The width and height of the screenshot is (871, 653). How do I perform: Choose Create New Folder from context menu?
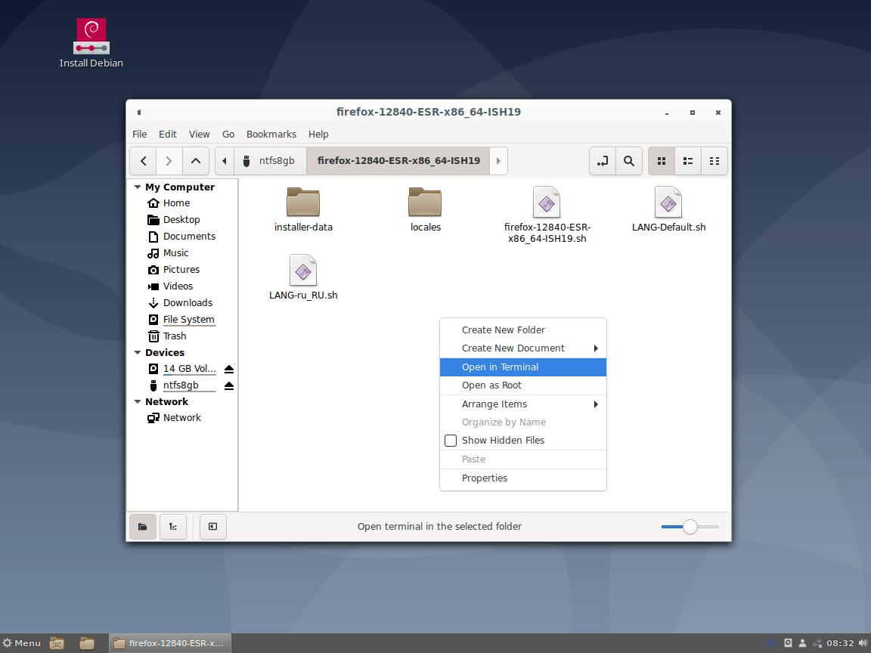click(522, 330)
